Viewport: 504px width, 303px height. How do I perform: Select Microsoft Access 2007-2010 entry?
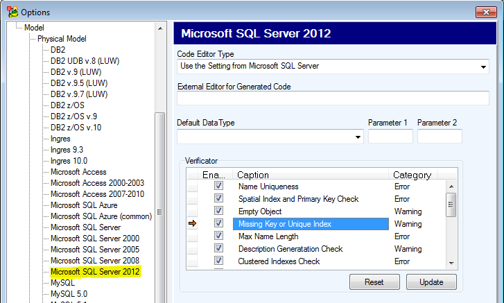(x=97, y=194)
